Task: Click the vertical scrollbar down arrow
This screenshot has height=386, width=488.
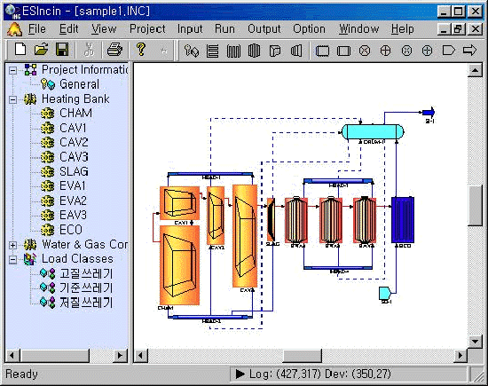Action: point(475,342)
